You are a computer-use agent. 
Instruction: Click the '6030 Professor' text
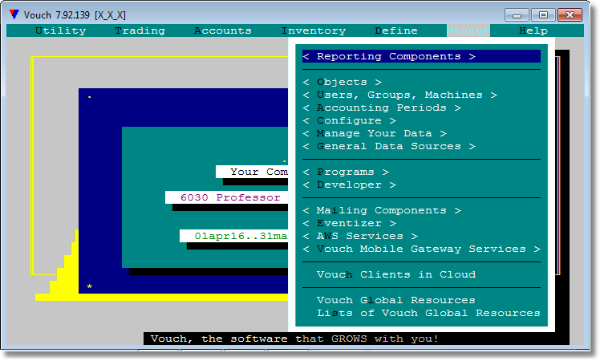(230, 197)
